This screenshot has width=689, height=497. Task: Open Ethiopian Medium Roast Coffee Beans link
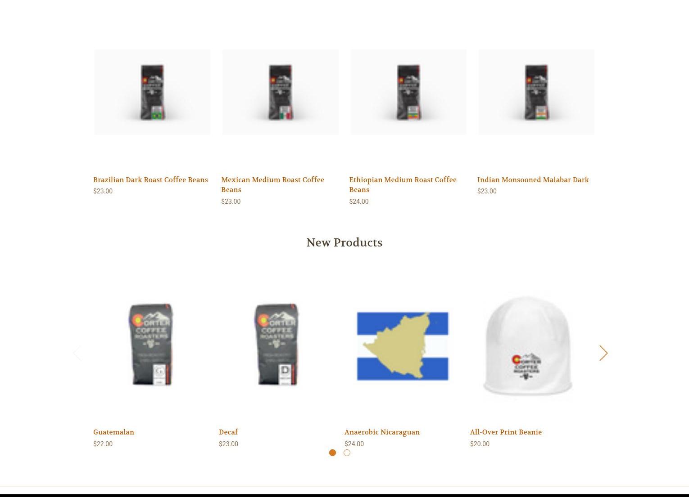click(x=403, y=184)
